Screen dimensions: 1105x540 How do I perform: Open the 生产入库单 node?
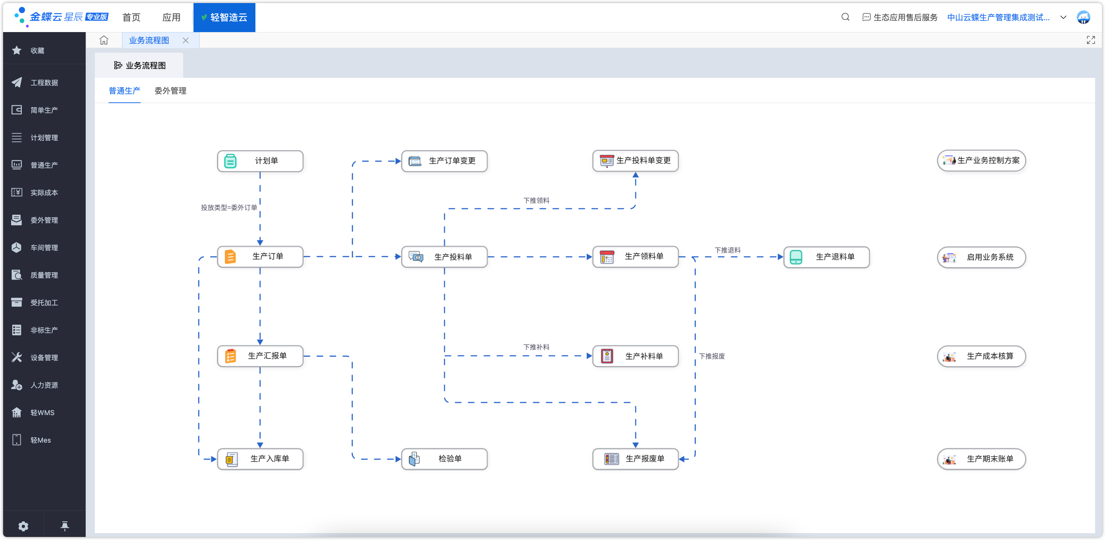(260, 459)
